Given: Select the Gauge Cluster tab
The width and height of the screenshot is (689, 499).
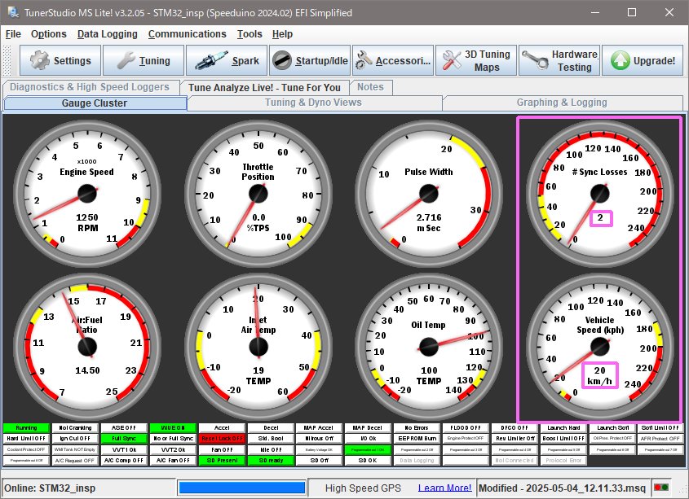Looking at the screenshot, I should coord(95,103).
